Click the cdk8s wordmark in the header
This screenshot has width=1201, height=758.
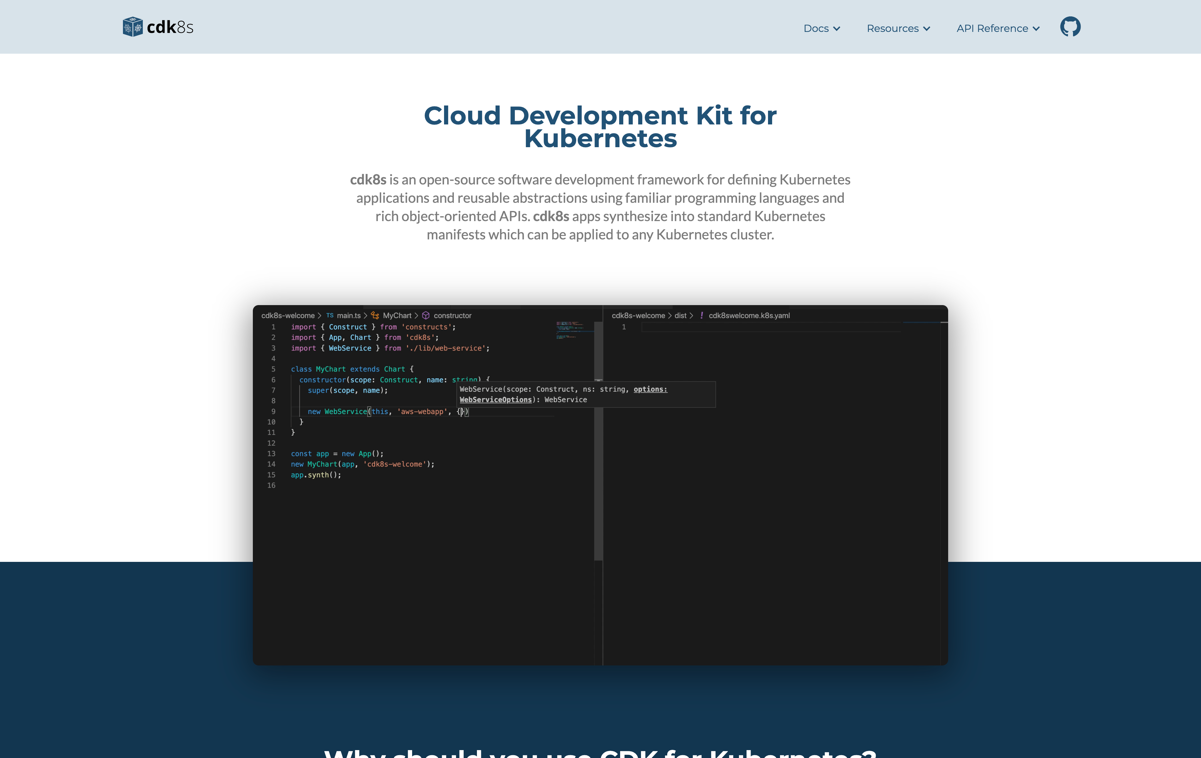click(x=170, y=27)
